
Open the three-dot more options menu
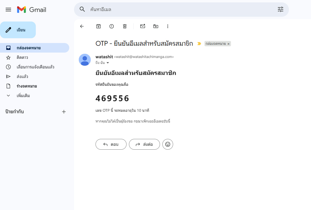[168, 26]
